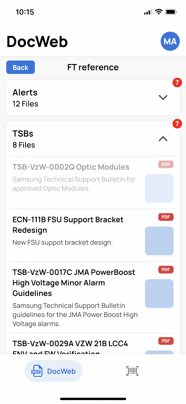Click the TSB-VzW-0017C document thumbnail
Screen dimensions: 186x404
pos(159,294)
